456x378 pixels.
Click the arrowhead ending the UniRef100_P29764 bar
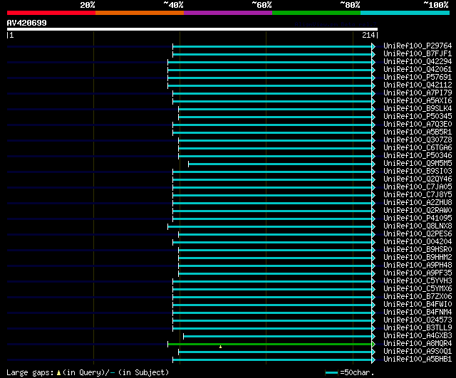(373, 46)
